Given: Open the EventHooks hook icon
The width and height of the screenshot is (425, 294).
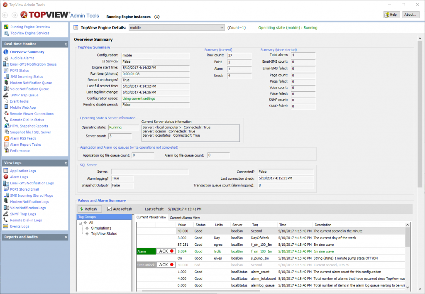Looking at the screenshot, I should (x=6, y=101).
